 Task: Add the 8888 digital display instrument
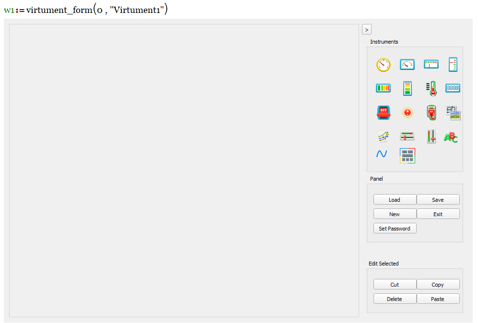pos(453,88)
